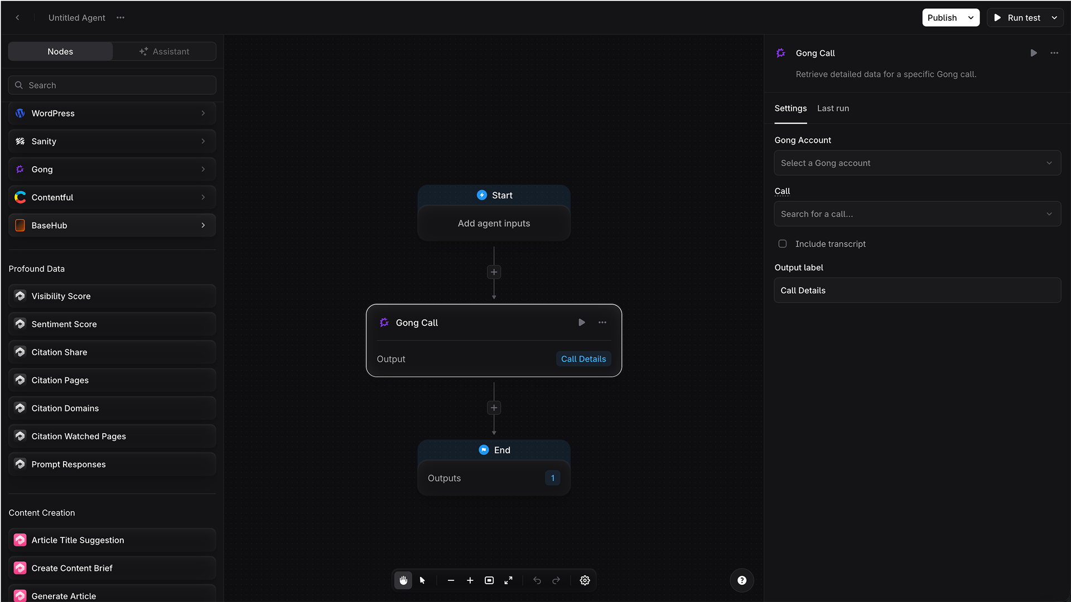The image size is (1071, 602).
Task: Click the Call Details output tag
Action: [x=583, y=359]
